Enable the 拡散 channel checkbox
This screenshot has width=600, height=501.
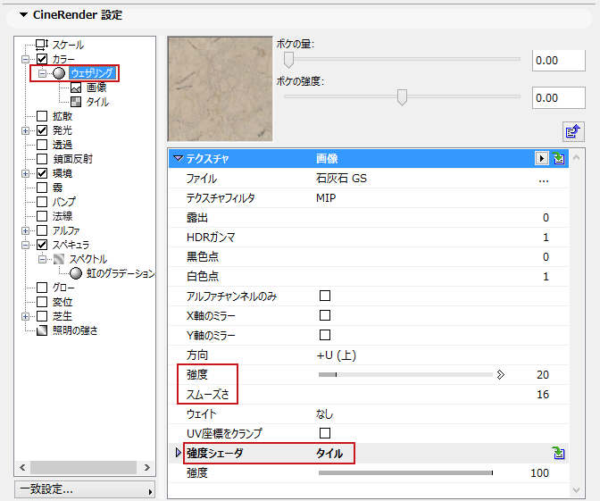coord(42,116)
